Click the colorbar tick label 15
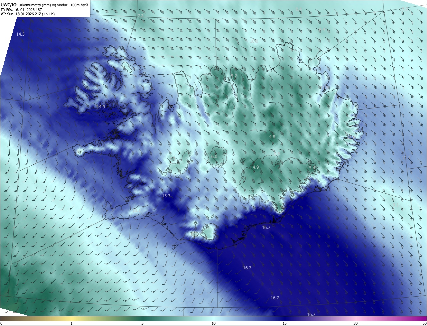 285,323
